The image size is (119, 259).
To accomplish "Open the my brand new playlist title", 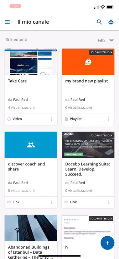I will pyautogui.click(x=86, y=81).
